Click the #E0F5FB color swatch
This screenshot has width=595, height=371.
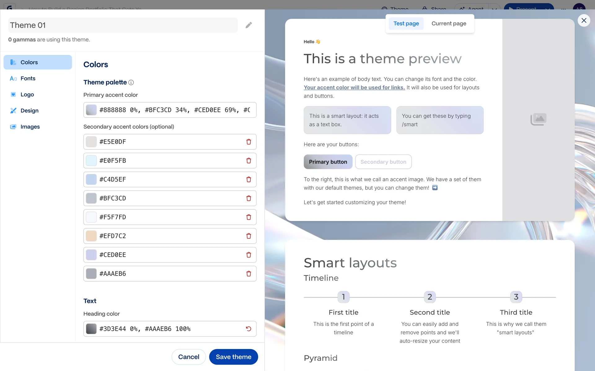[91, 161]
